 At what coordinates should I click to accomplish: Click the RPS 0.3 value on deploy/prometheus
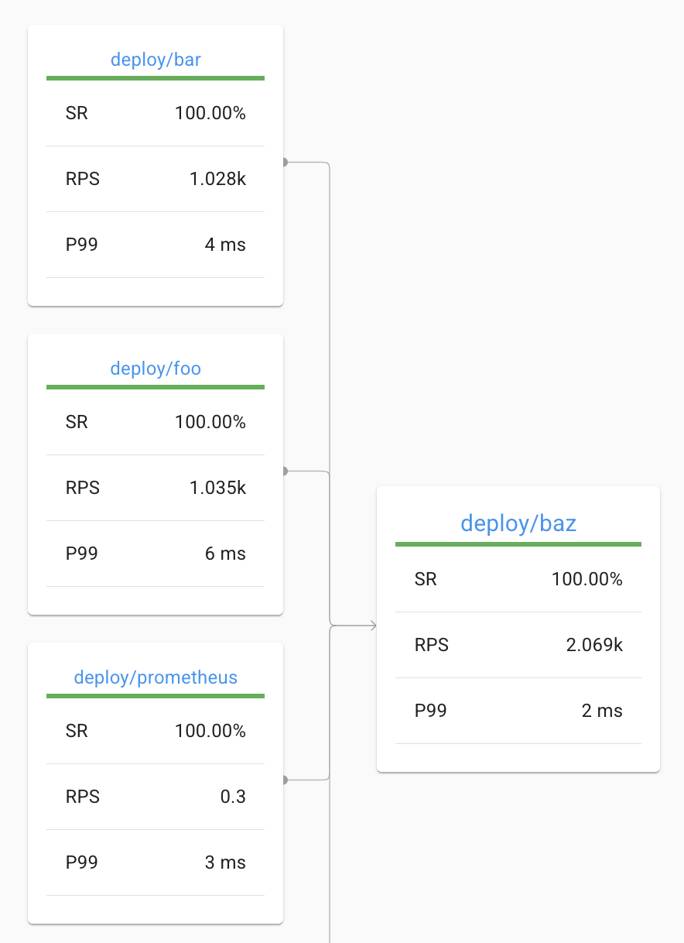pos(234,796)
